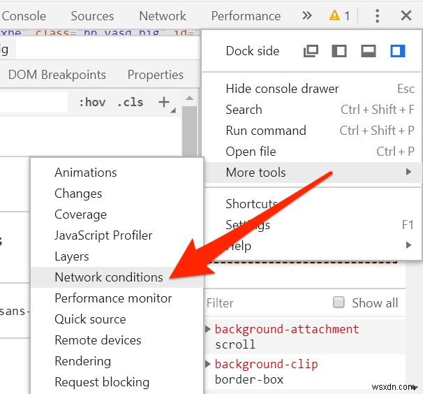
Task: Select Network conditions
Action: pos(117,277)
